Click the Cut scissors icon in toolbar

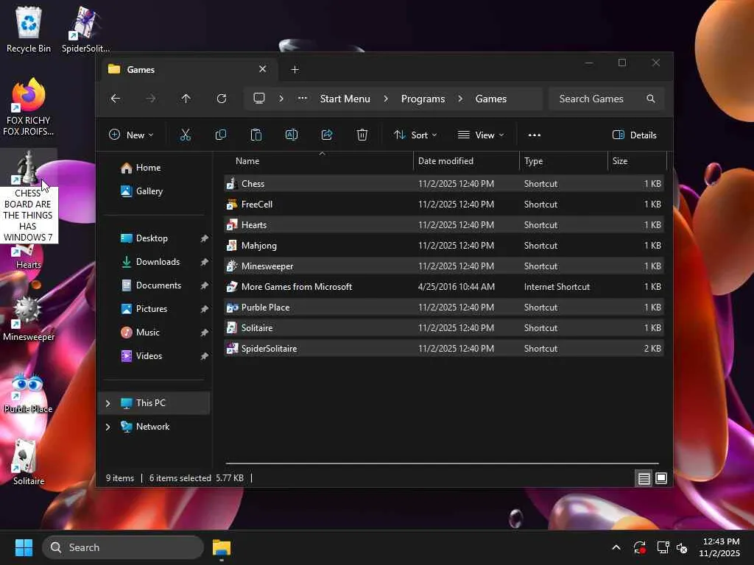(185, 135)
